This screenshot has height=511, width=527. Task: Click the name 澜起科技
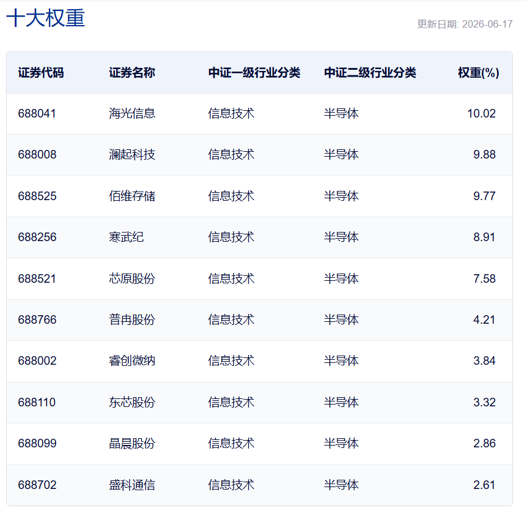(132, 154)
